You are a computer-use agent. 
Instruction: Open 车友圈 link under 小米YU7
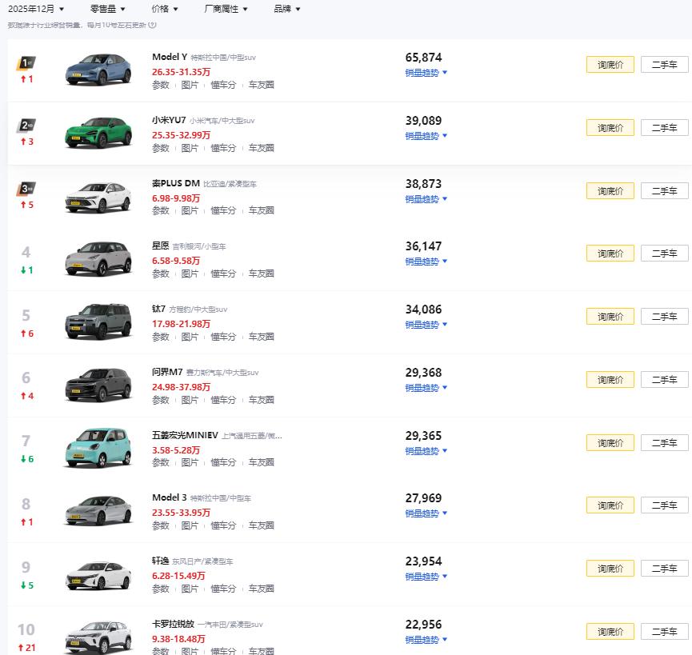[261, 148]
